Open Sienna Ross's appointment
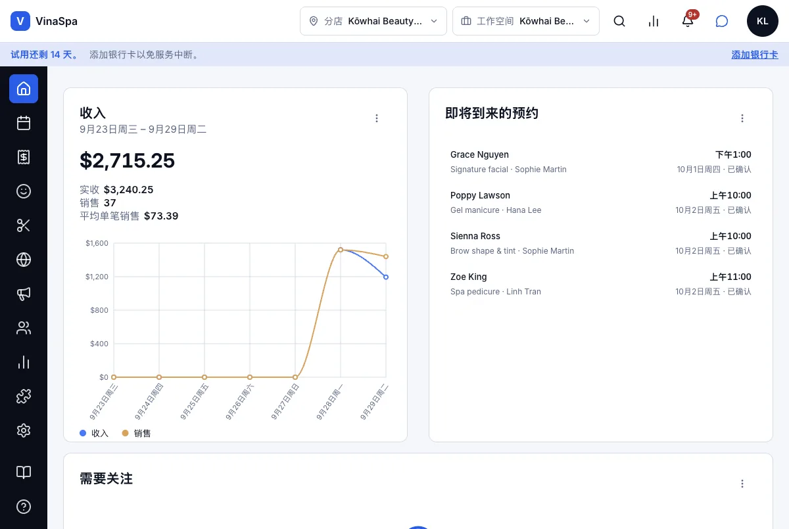The image size is (789, 529). pos(601,243)
